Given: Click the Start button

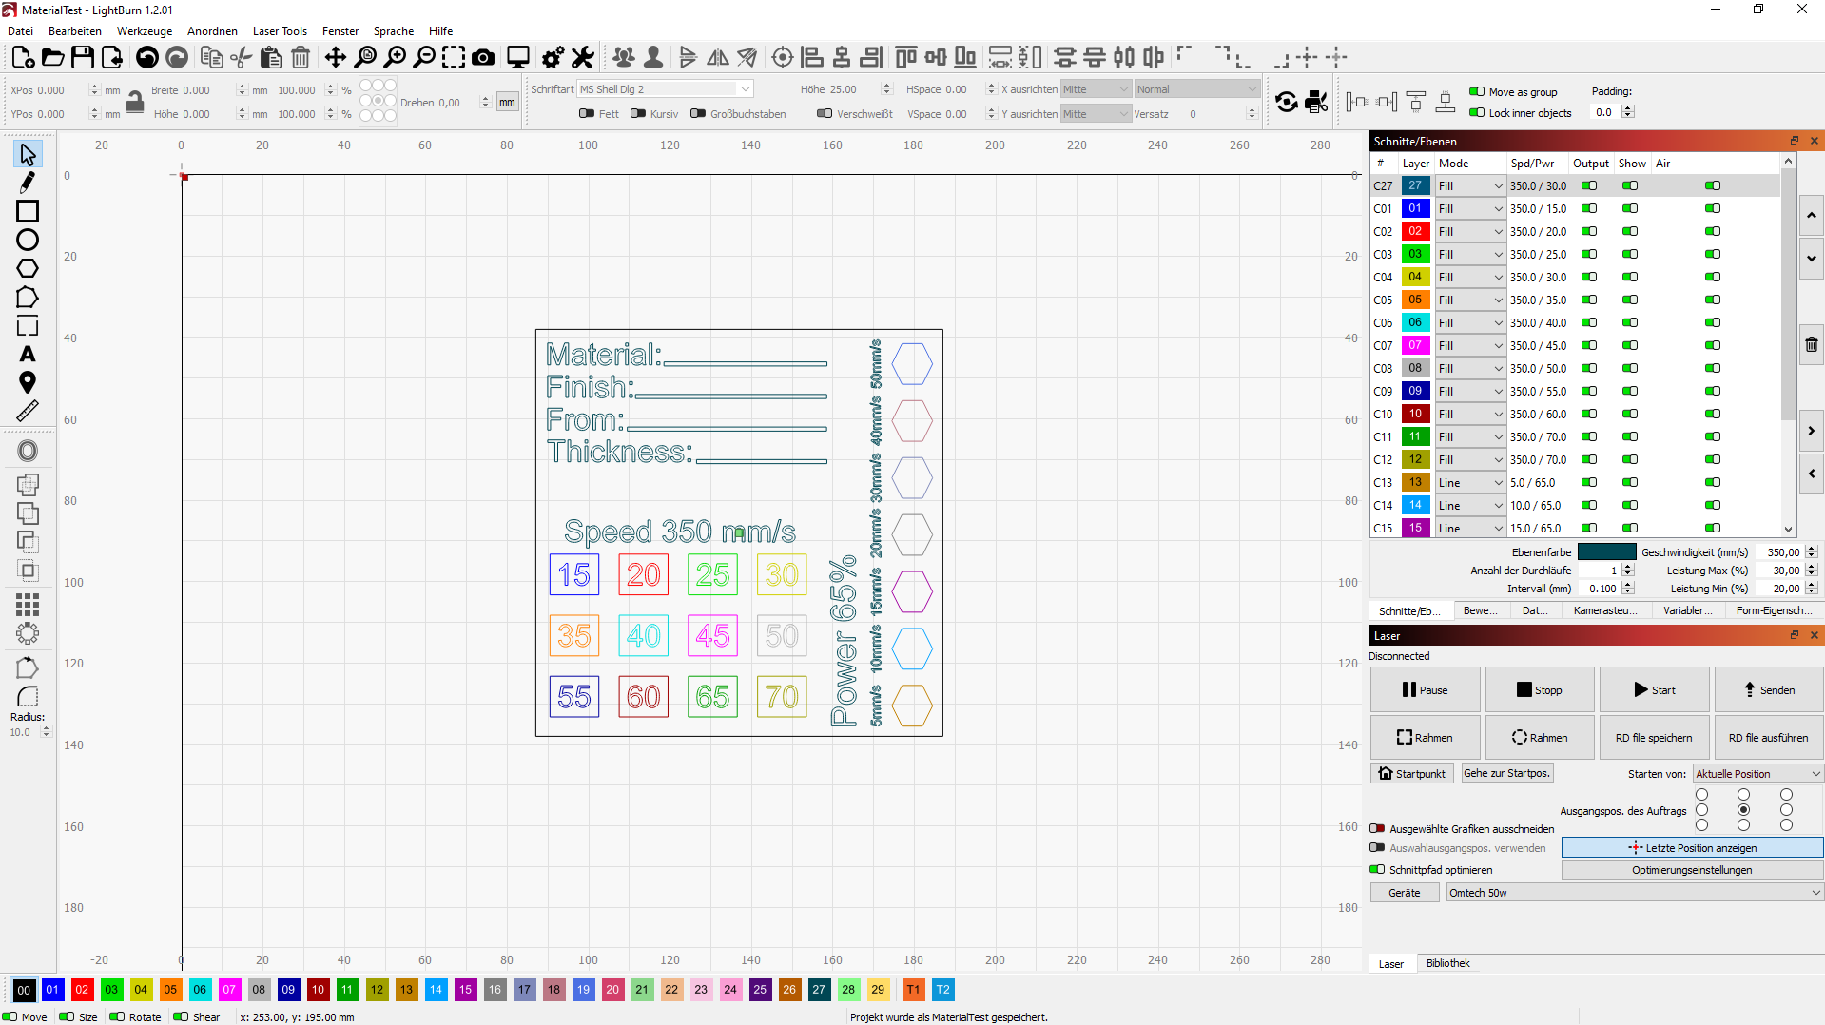Looking at the screenshot, I should (1654, 689).
